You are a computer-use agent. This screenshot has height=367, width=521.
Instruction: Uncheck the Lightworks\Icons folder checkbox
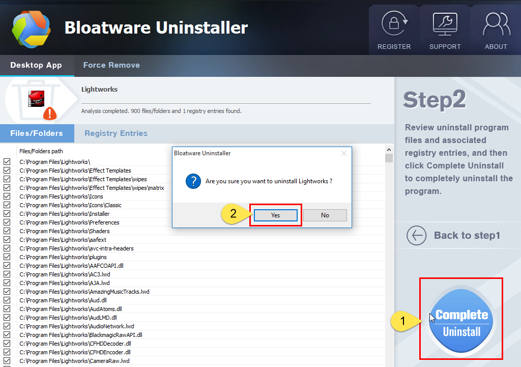pyautogui.click(x=7, y=196)
